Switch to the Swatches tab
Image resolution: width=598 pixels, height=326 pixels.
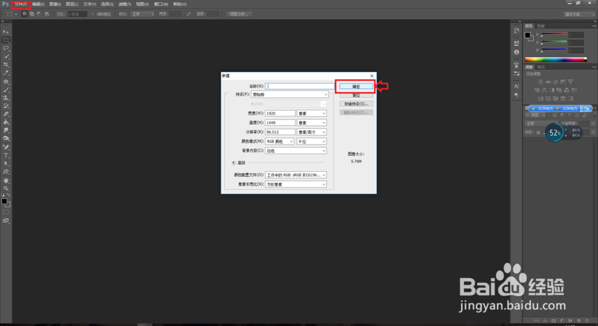tap(541, 26)
